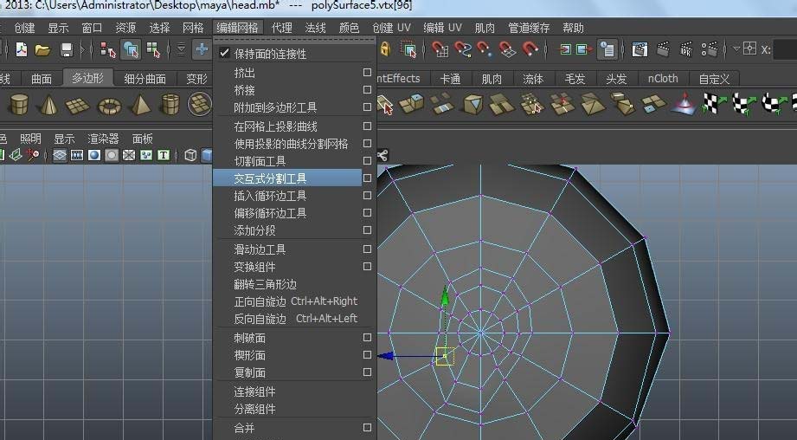
Task: Click the Sculpt Geometry shelf icon
Action: tap(684, 103)
